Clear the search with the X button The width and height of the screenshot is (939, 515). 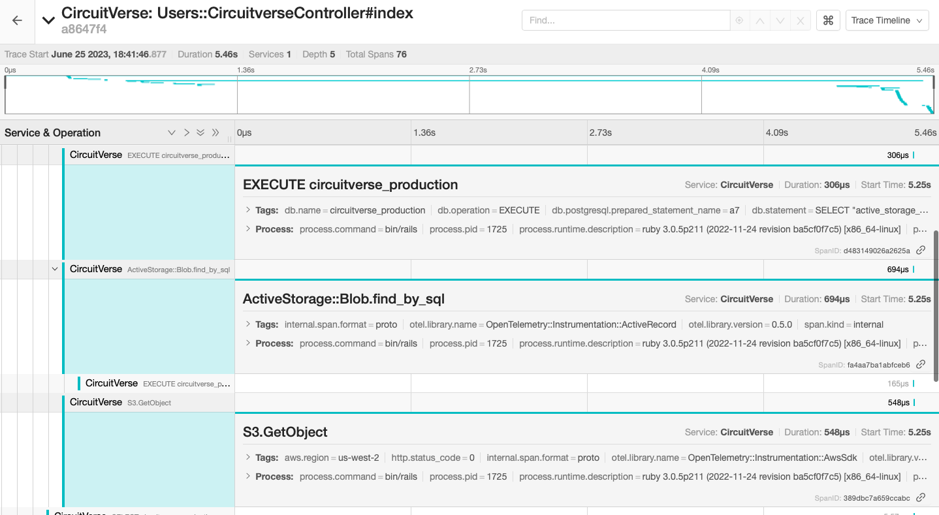click(801, 20)
